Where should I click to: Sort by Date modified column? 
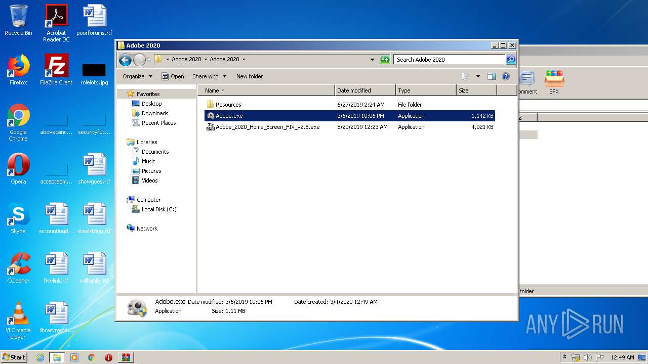[x=365, y=90]
